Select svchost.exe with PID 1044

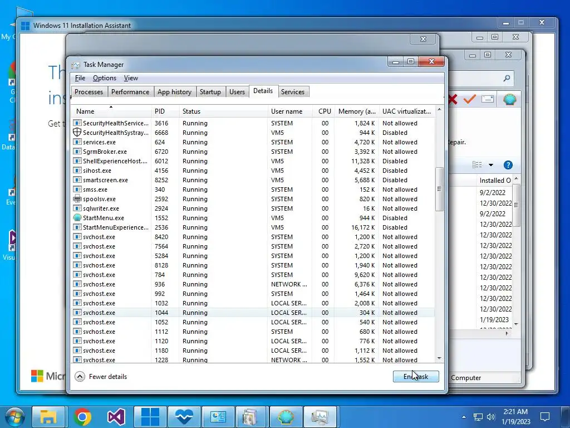click(253, 312)
